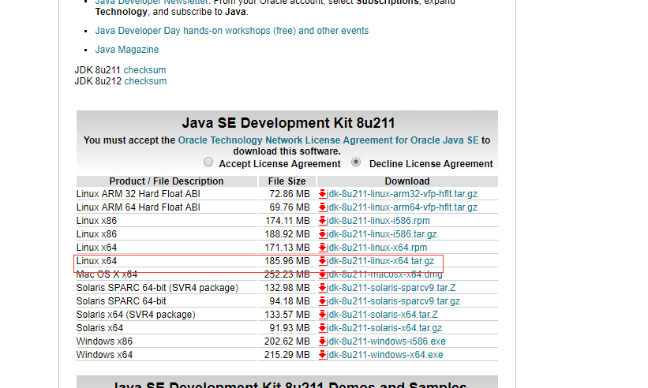The image size is (648, 388).
Task: Select Decline License Agreement radio button
Action: [x=356, y=162]
